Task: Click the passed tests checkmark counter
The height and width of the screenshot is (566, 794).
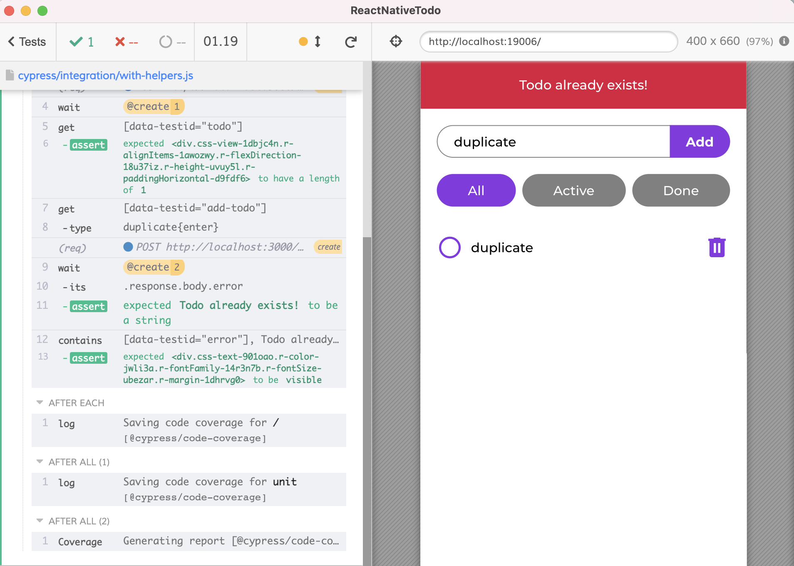Action: 82,42
